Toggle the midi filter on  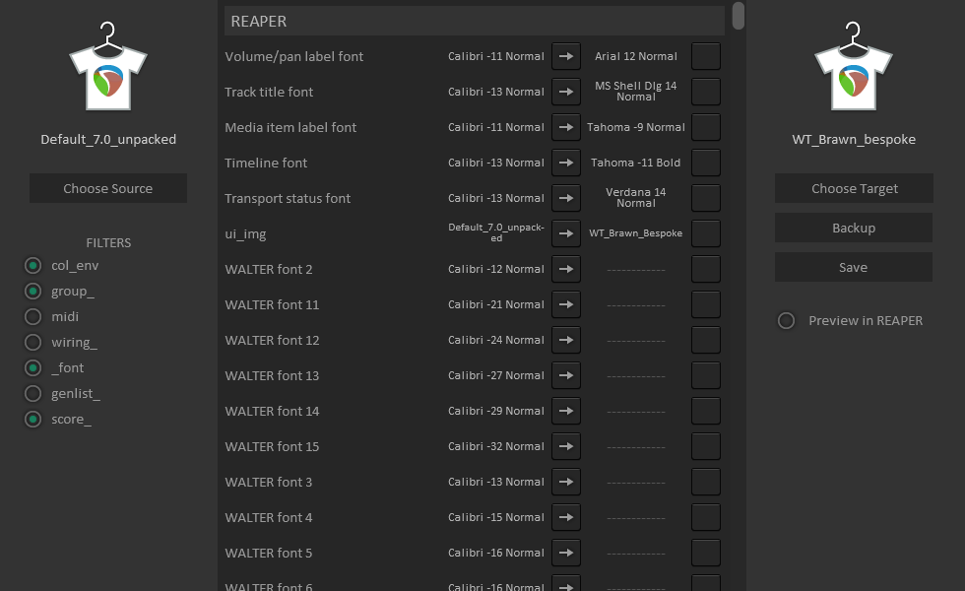(32, 316)
